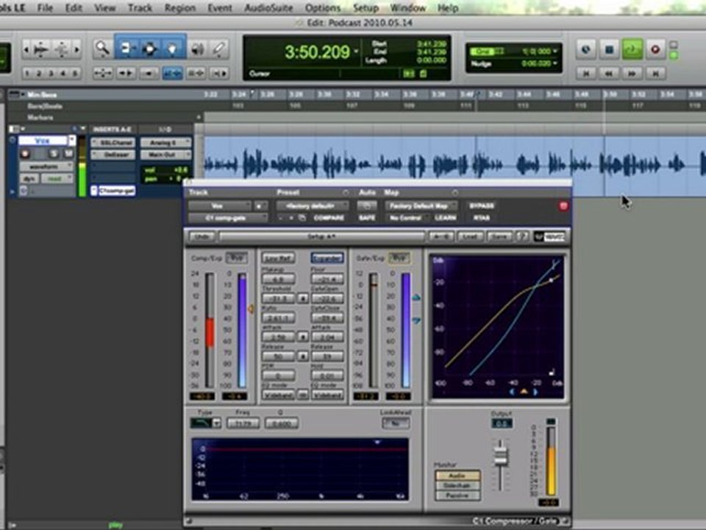Open the Window menu

coord(407,8)
